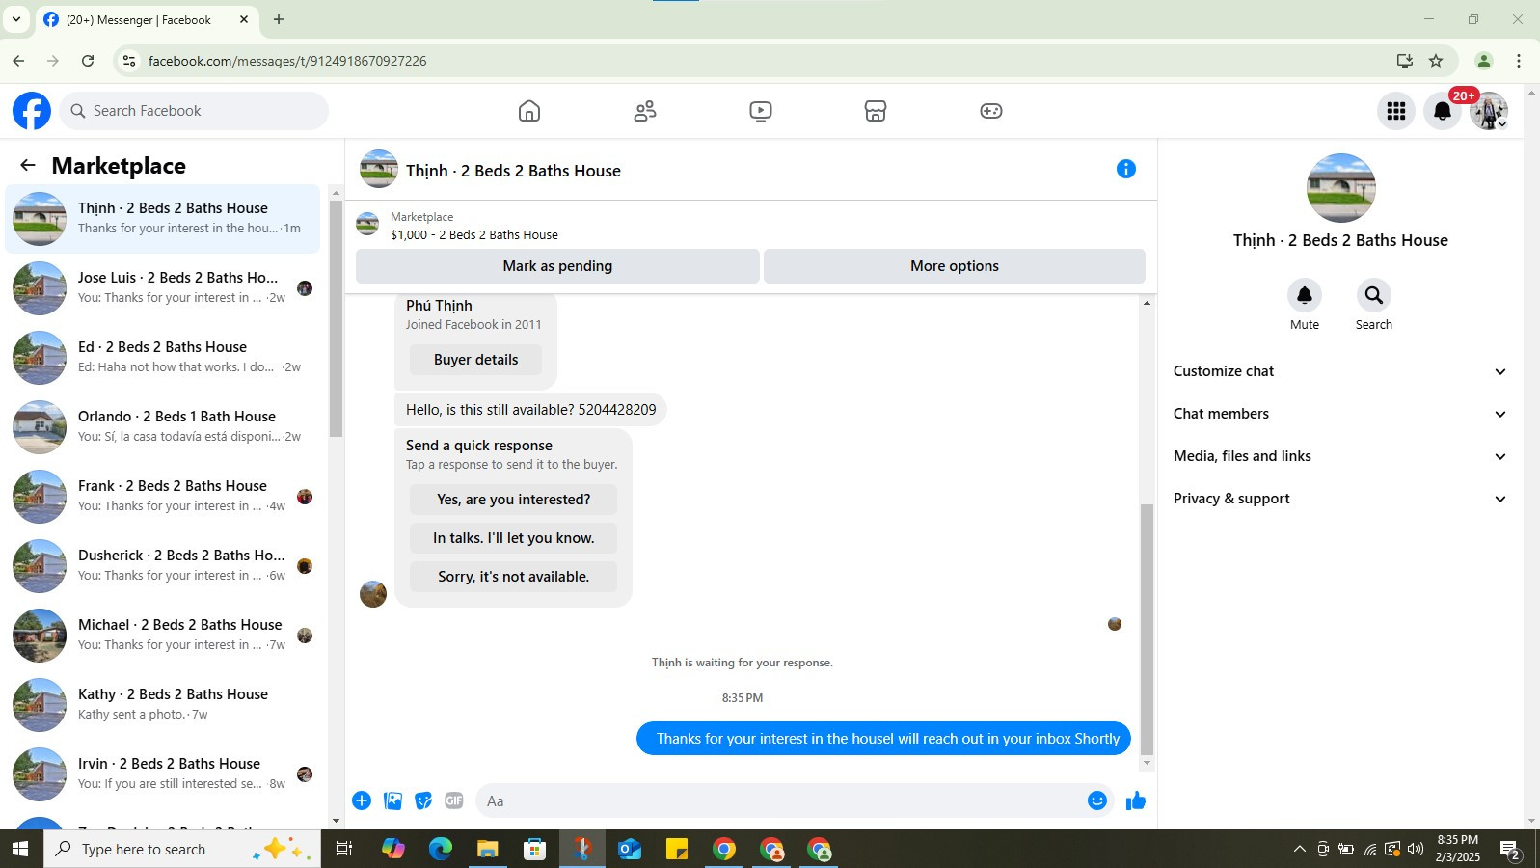Send quick reply 'In talks. I'll let you know.'
This screenshot has width=1540, height=868.
pos(513,538)
